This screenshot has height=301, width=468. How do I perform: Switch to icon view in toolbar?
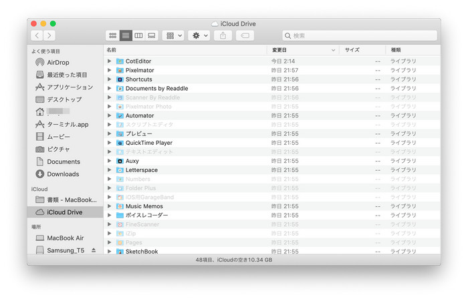click(x=112, y=35)
